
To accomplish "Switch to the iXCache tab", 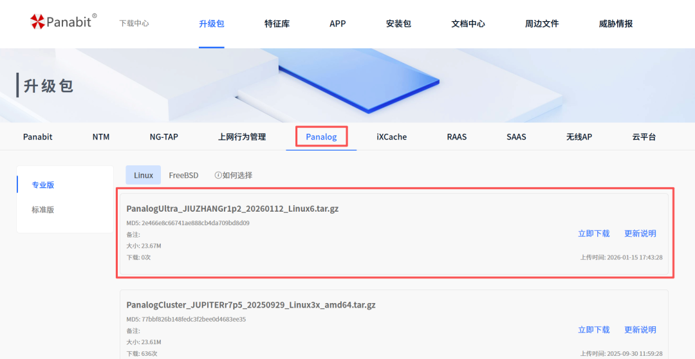I will [x=392, y=137].
